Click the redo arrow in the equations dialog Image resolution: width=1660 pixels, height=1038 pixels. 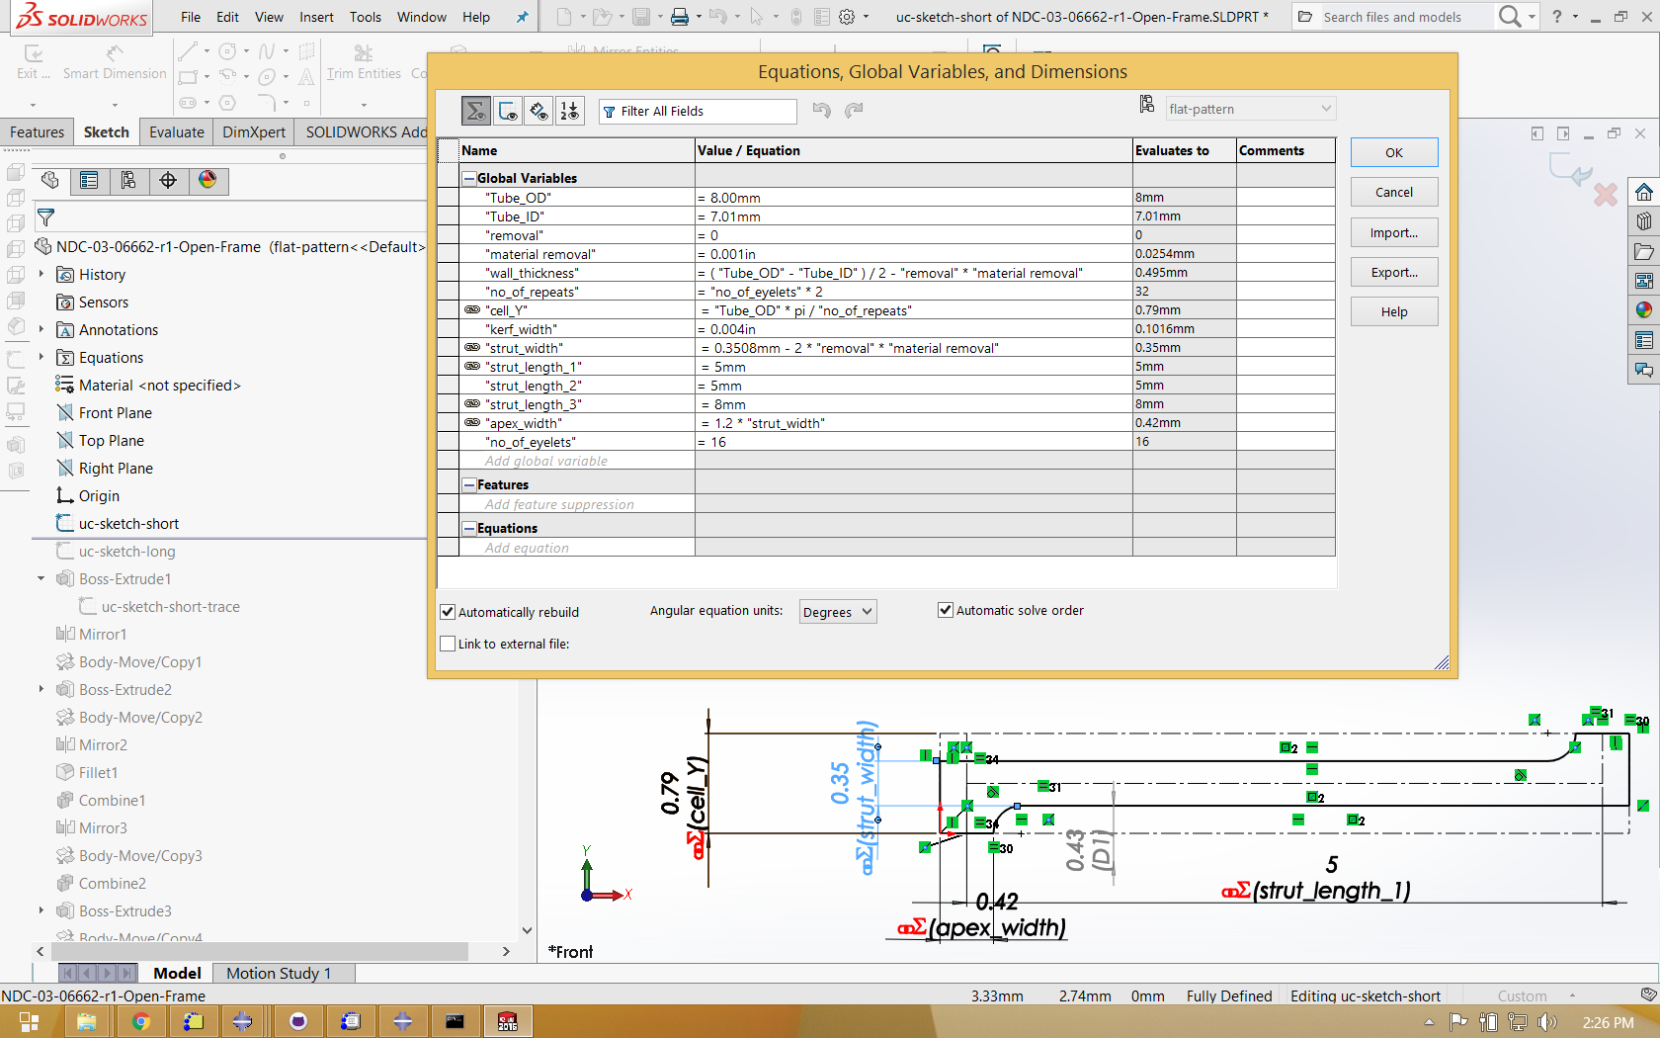854,110
